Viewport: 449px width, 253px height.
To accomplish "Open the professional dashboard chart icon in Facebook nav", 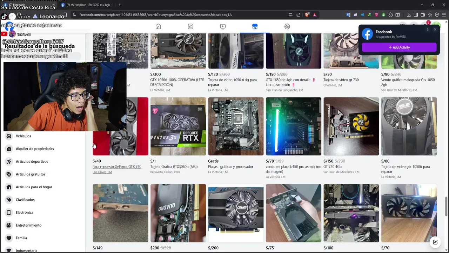I will coord(190,27).
